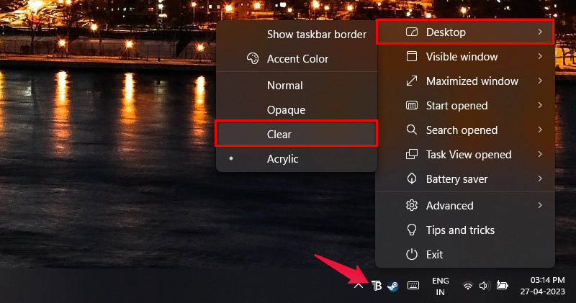
Task: Click the Search opened magnifier icon
Action: coord(412,130)
